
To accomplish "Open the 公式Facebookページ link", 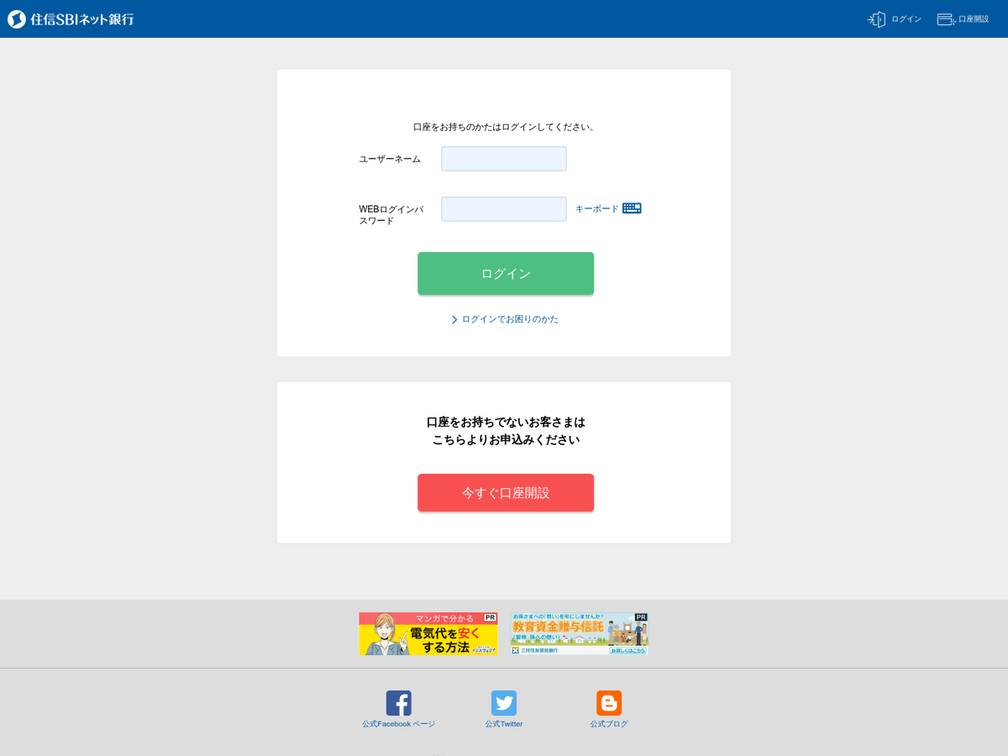I will [398, 722].
